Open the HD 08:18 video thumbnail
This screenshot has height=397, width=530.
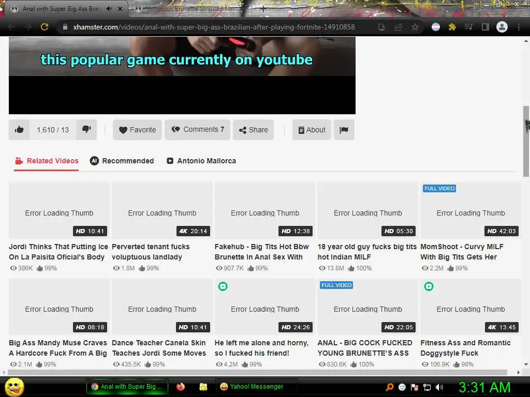[59, 307]
